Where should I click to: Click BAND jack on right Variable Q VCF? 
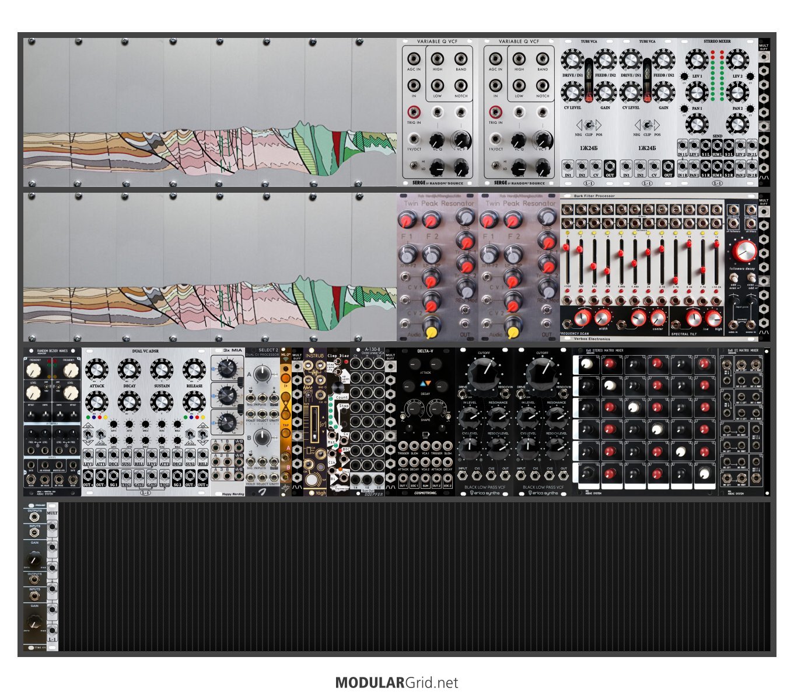pos(543,59)
